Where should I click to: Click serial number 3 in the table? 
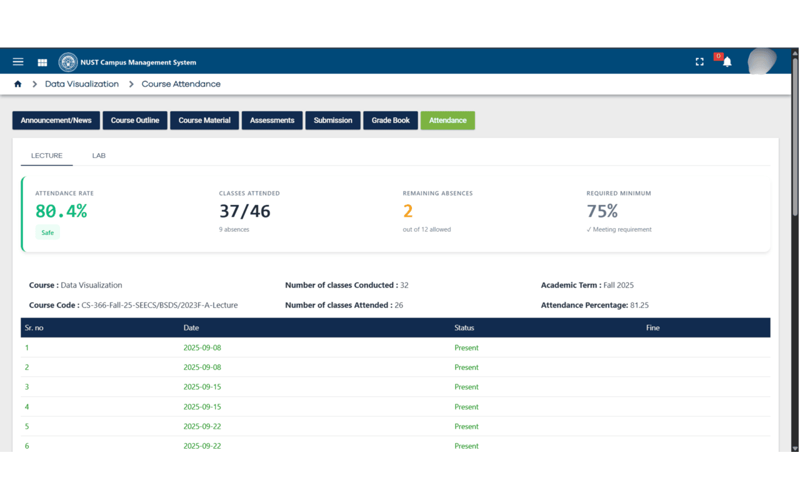[x=27, y=387]
